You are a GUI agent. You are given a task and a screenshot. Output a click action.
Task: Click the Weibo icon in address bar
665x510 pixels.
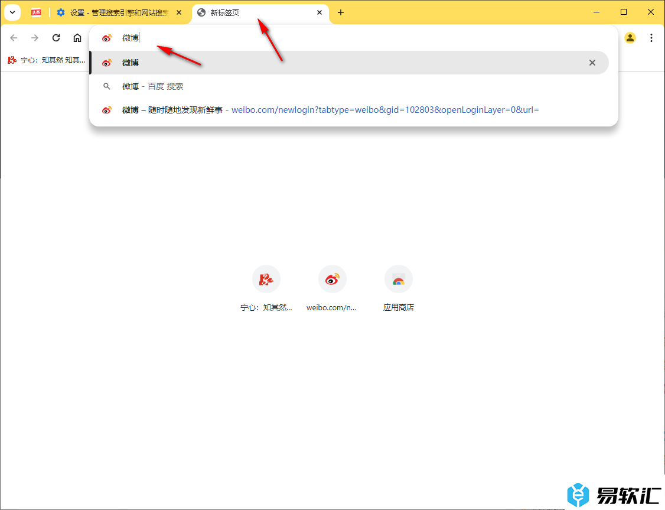[106, 38]
